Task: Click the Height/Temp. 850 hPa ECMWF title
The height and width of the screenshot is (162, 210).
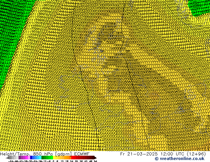Action: click(x=45, y=154)
